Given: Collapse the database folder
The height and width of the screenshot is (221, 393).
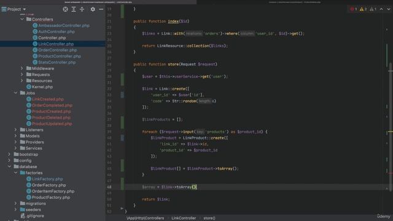Looking at the screenshot, I should [10, 166].
